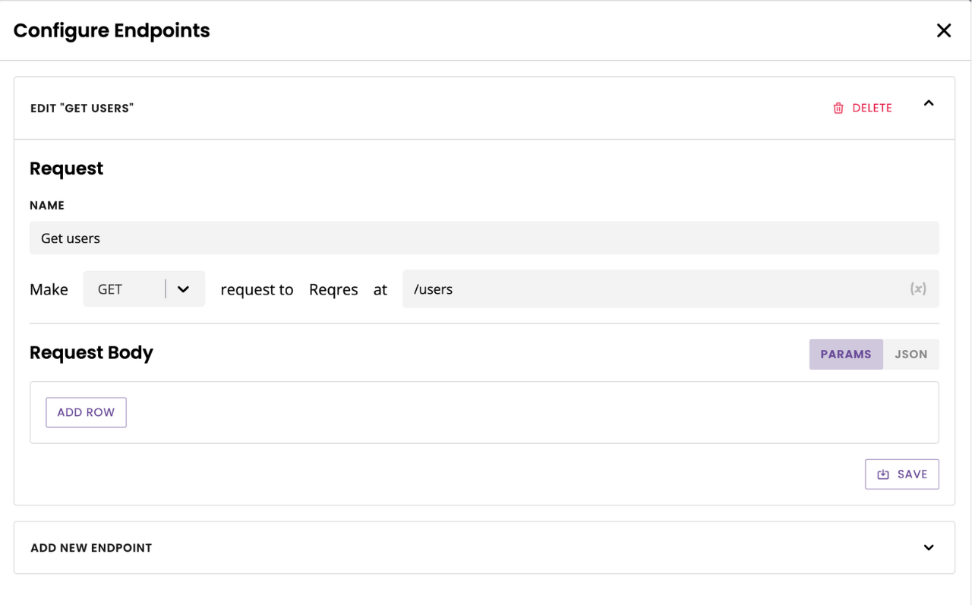This screenshot has height=605, width=972.
Task: Click the save arrow icon on SAVE button
Action: pos(882,474)
